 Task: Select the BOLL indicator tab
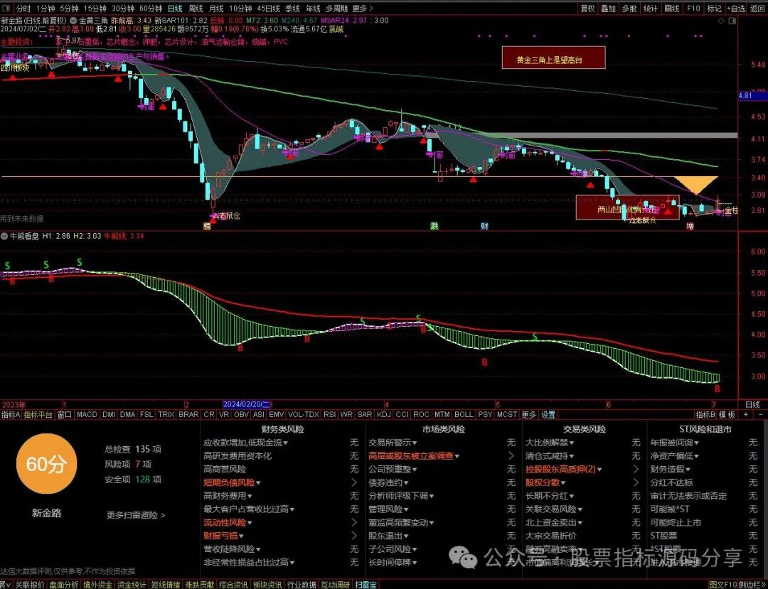point(464,414)
